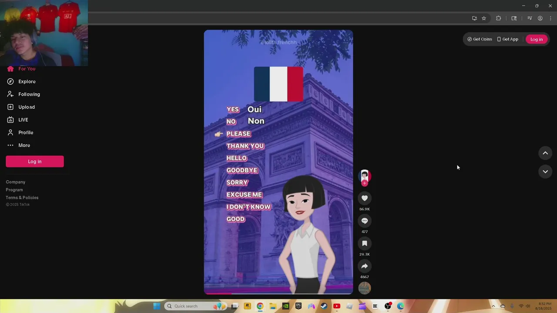Open Steam from the taskbar

pos(324,306)
